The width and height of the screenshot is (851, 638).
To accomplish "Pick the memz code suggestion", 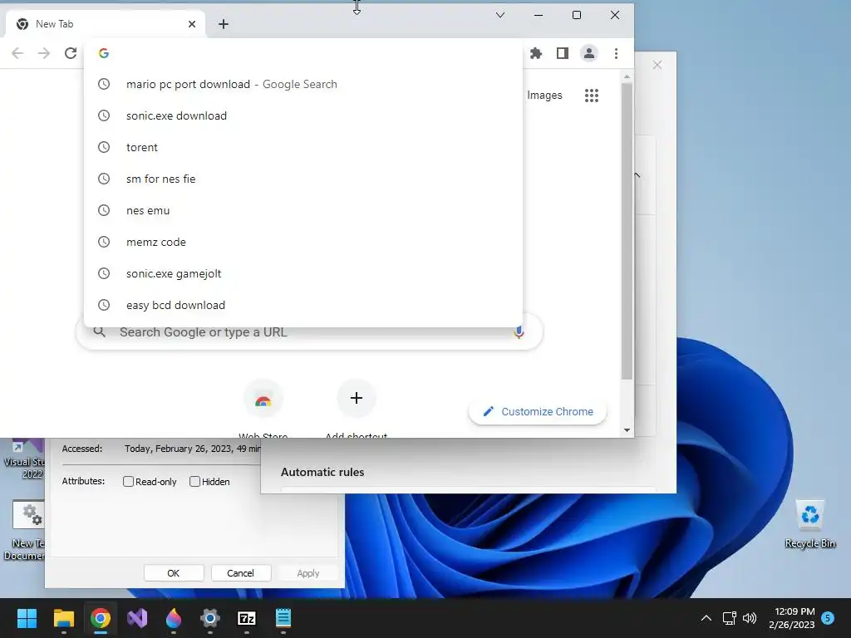I will pos(303,242).
